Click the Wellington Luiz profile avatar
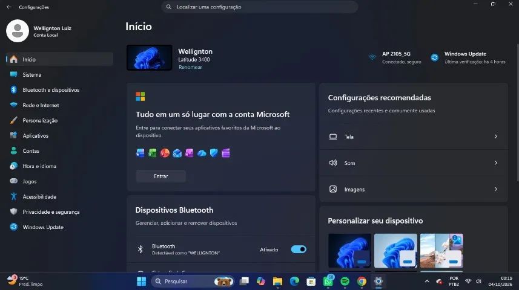The height and width of the screenshot is (290, 519). 18,31
